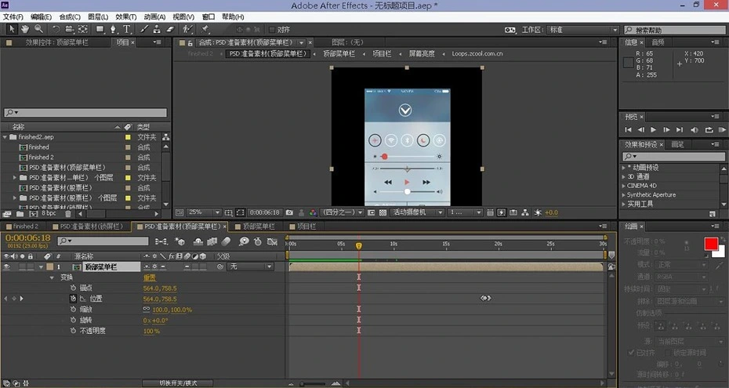Select the Horizontal Type tool
The height and width of the screenshot is (388, 729).
pyautogui.click(x=126, y=29)
